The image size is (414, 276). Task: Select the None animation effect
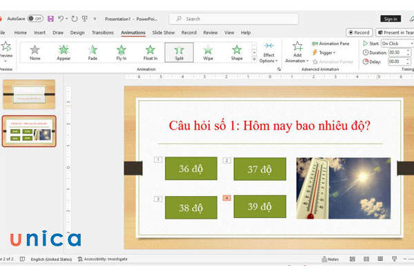point(35,52)
